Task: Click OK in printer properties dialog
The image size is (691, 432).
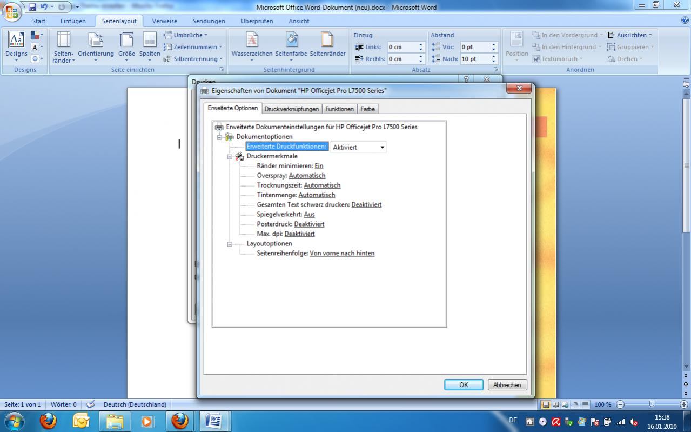Action: (x=464, y=385)
